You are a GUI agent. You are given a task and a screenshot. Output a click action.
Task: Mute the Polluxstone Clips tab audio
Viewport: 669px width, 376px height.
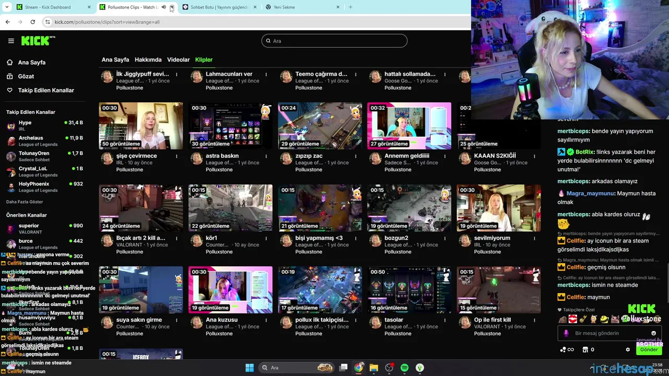click(164, 7)
